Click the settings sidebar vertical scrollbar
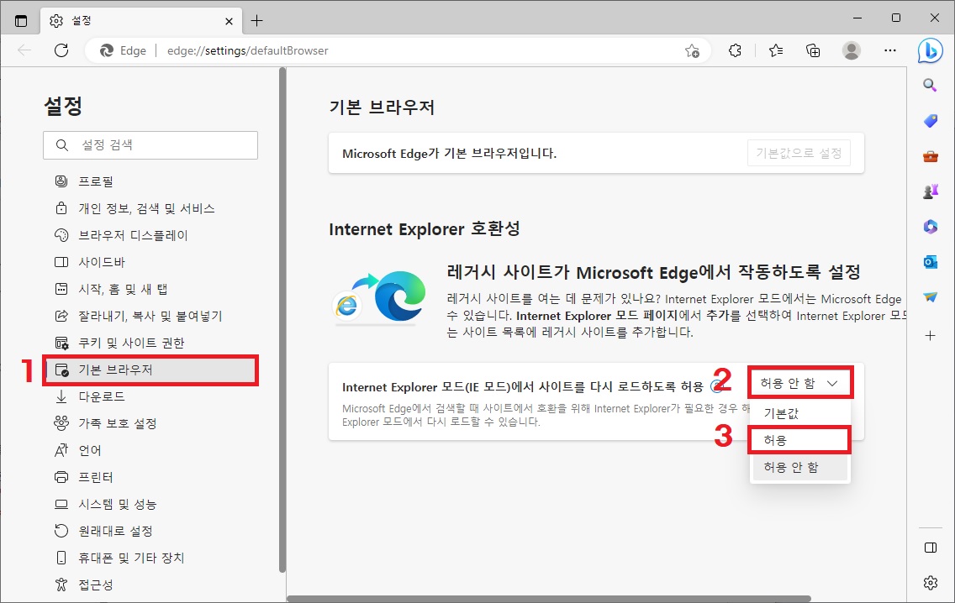Image resolution: width=955 pixels, height=603 pixels. [282, 320]
